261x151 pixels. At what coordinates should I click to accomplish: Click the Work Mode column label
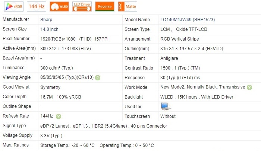[x=136, y=87]
